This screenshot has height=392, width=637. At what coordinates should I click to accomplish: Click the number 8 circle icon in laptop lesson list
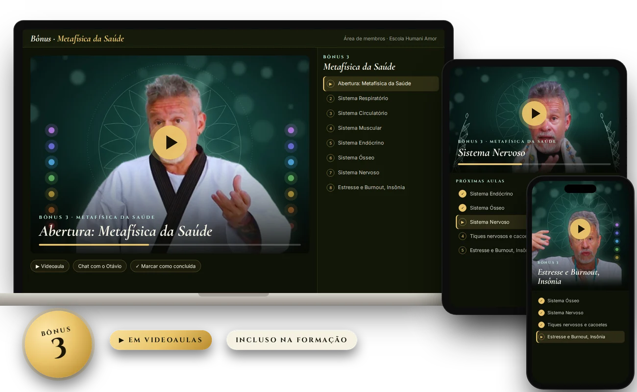coord(331,188)
